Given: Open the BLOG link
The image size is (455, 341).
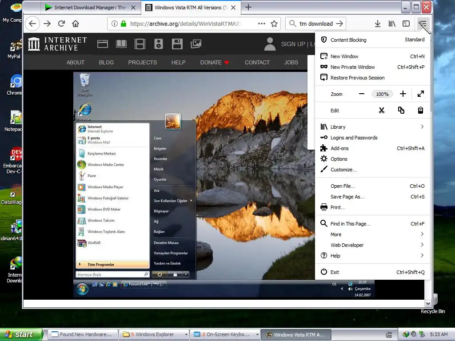Looking at the screenshot, I should point(106,62).
